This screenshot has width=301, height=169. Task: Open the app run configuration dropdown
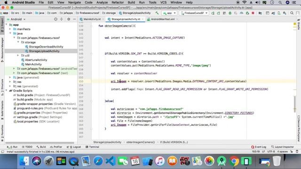tap(169, 13)
